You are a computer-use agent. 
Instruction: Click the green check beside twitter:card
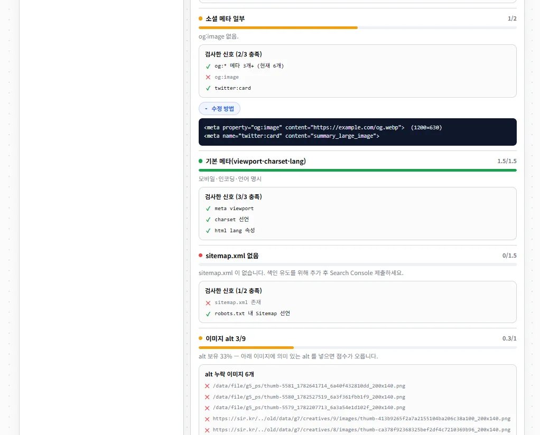[x=208, y=88]
